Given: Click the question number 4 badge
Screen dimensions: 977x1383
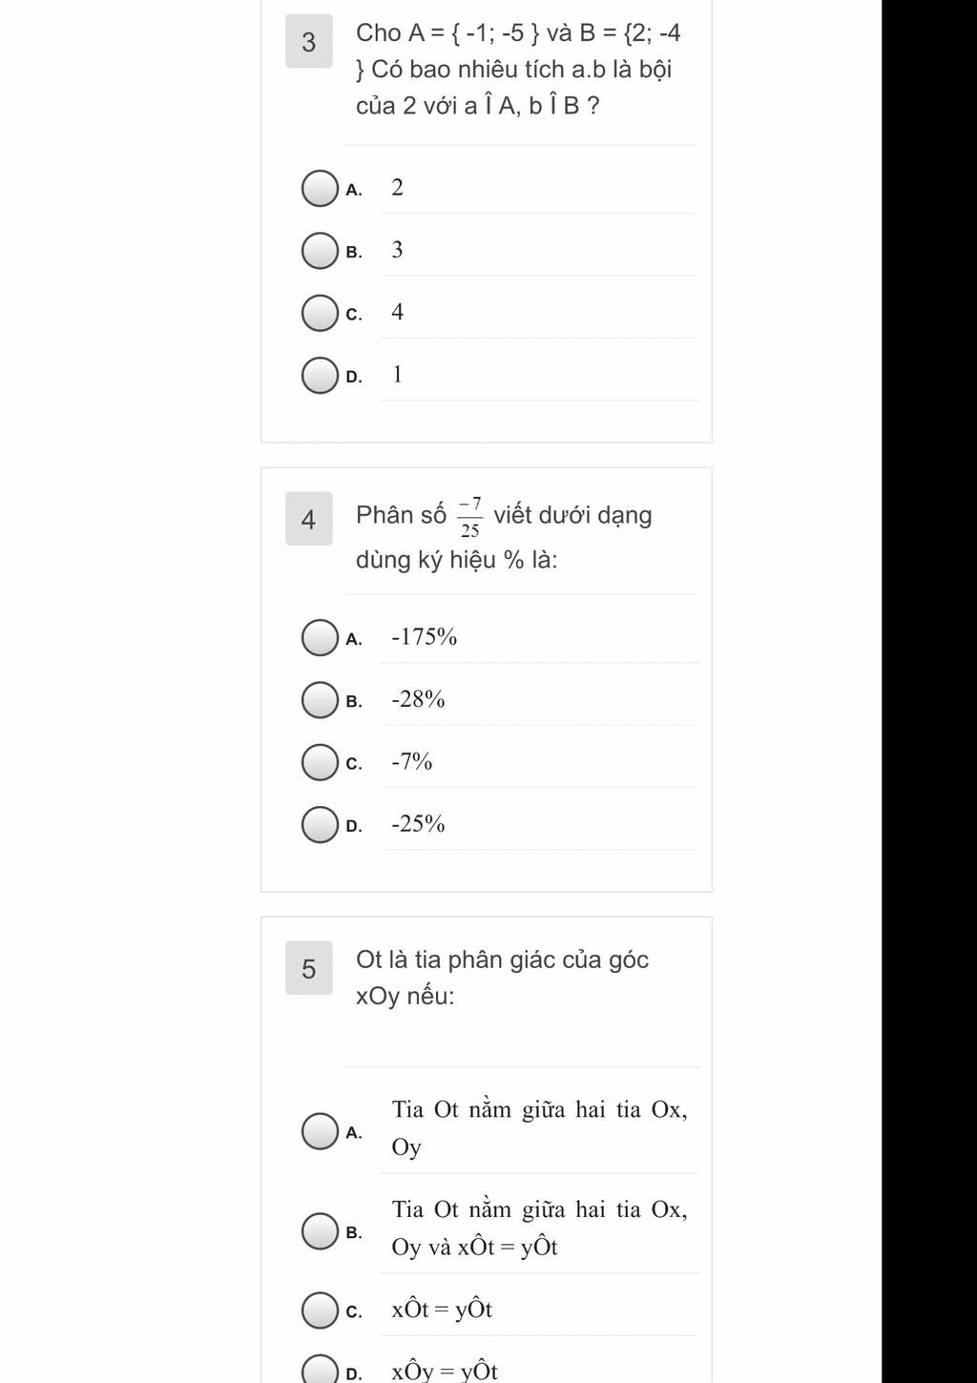Looking at the screenshot, I should (309, 519).
